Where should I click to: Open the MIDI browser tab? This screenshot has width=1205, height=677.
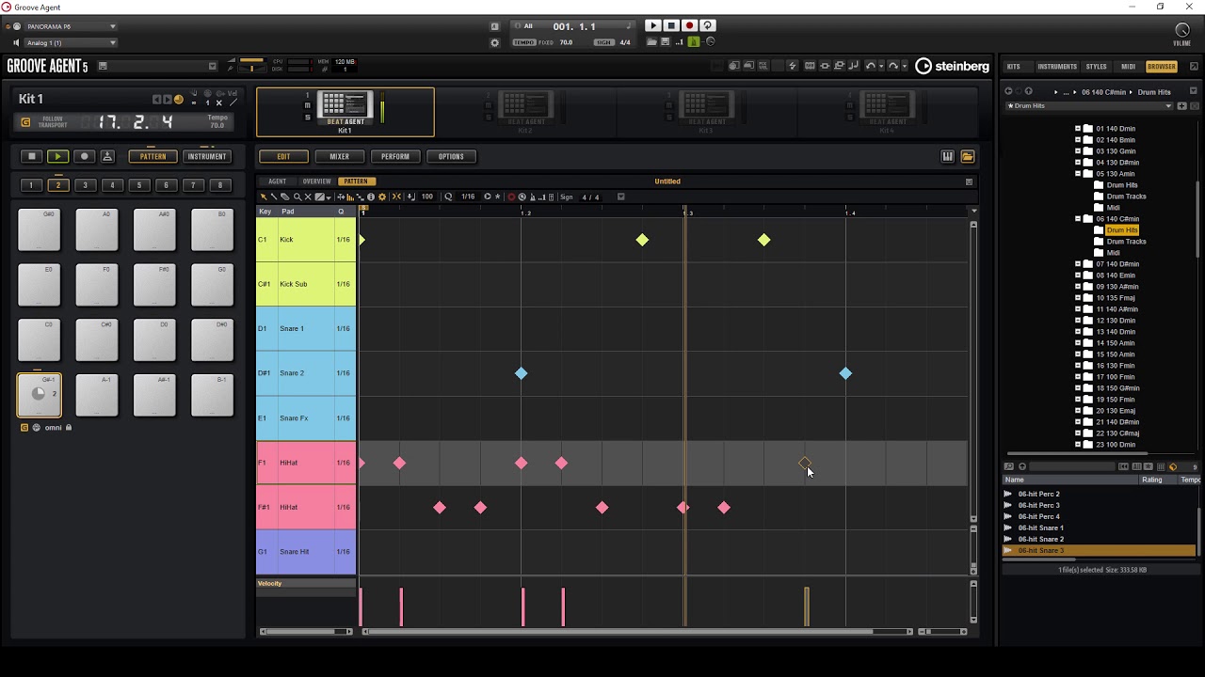tap(1128, 67)
